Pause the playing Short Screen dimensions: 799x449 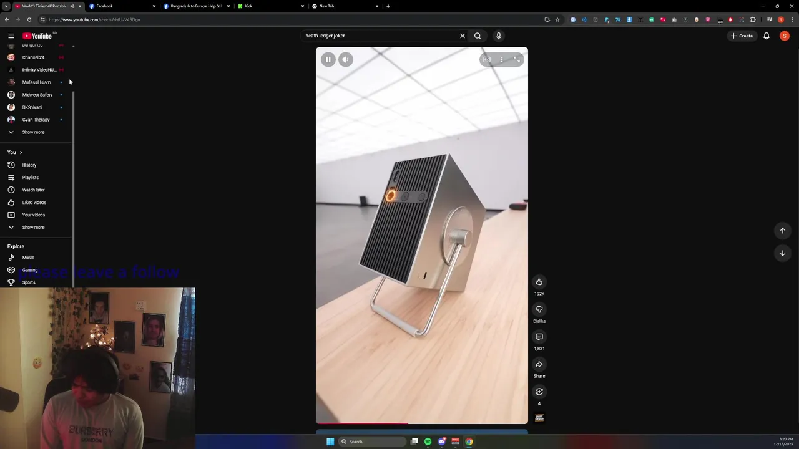328,59
